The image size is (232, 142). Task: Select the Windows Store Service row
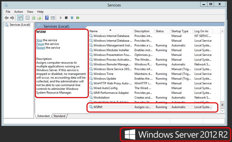tap(151, 69)
